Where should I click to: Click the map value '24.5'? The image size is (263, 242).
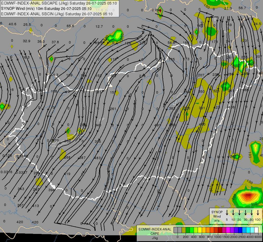click(257, 24)
